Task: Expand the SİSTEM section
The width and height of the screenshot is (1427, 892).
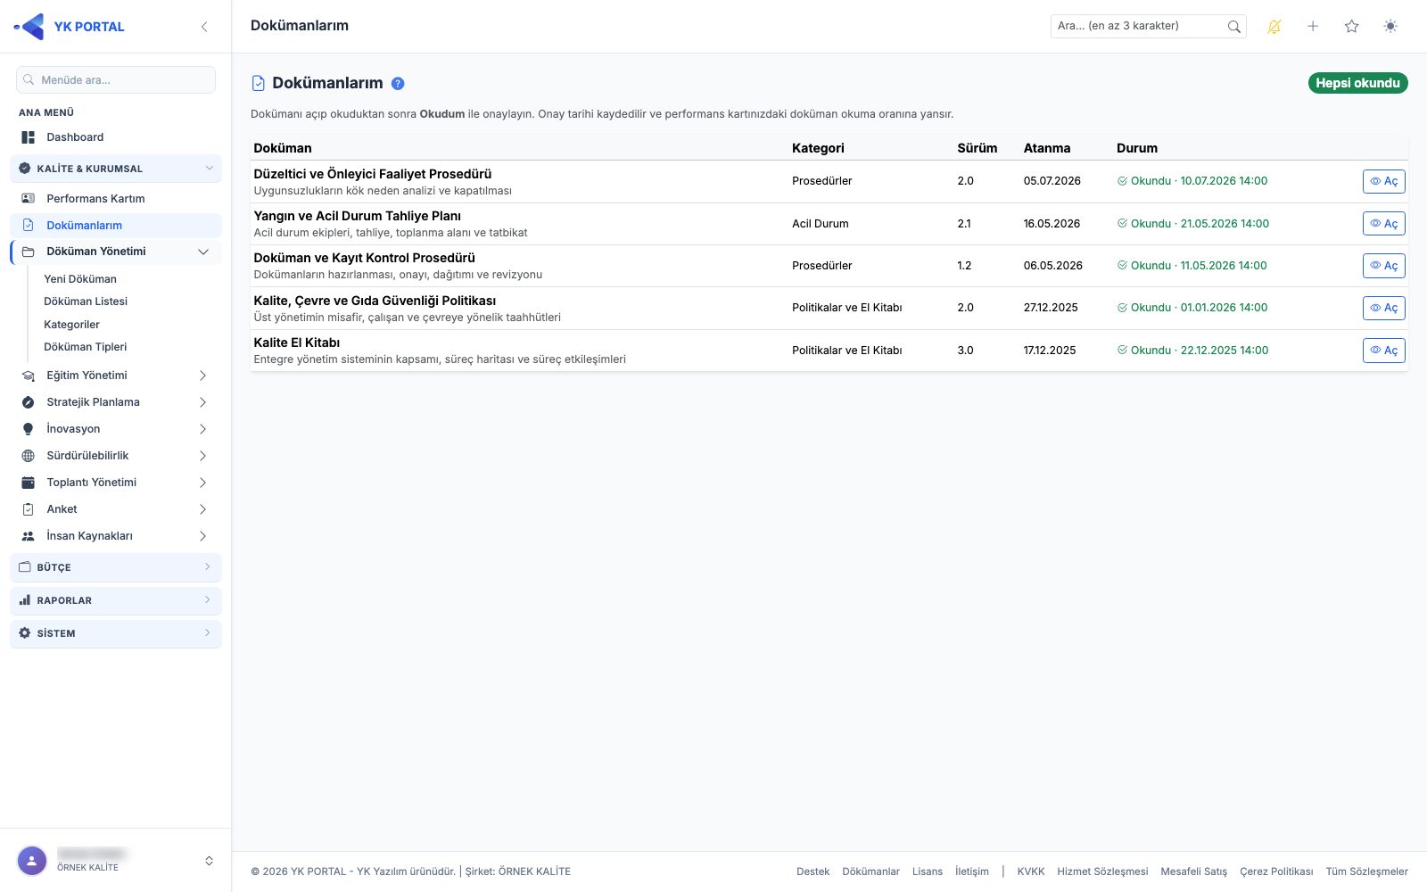Action: coord(116,633)
